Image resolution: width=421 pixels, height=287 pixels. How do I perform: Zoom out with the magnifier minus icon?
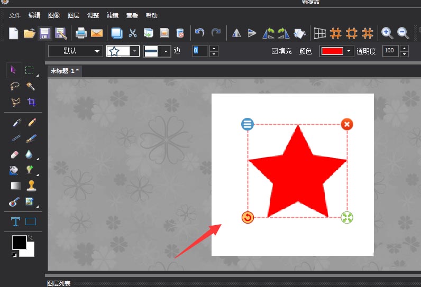click(403, 33)
